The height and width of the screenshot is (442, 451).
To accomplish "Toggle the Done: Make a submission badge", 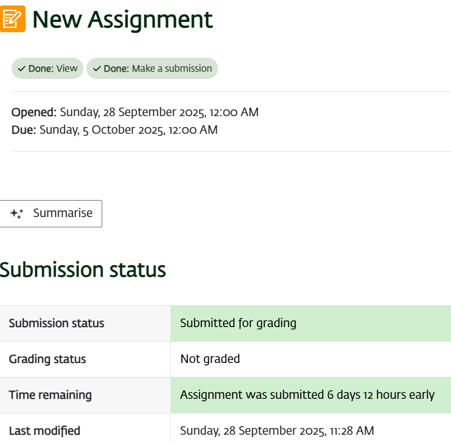I will click(x=152, y=69).
